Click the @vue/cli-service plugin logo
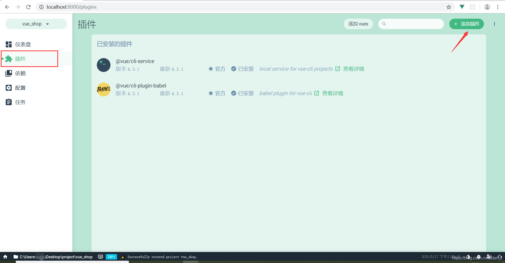The height and width of the screenshot is (263, 505). coord(104,65)
